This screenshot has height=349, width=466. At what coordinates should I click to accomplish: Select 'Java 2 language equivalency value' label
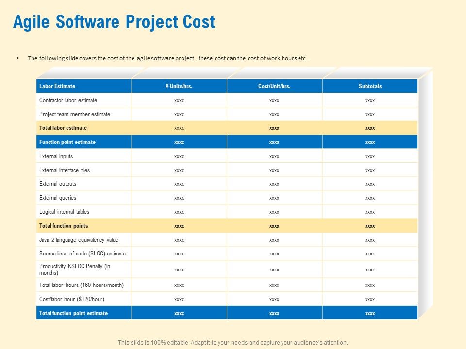(x=79, y=240)
